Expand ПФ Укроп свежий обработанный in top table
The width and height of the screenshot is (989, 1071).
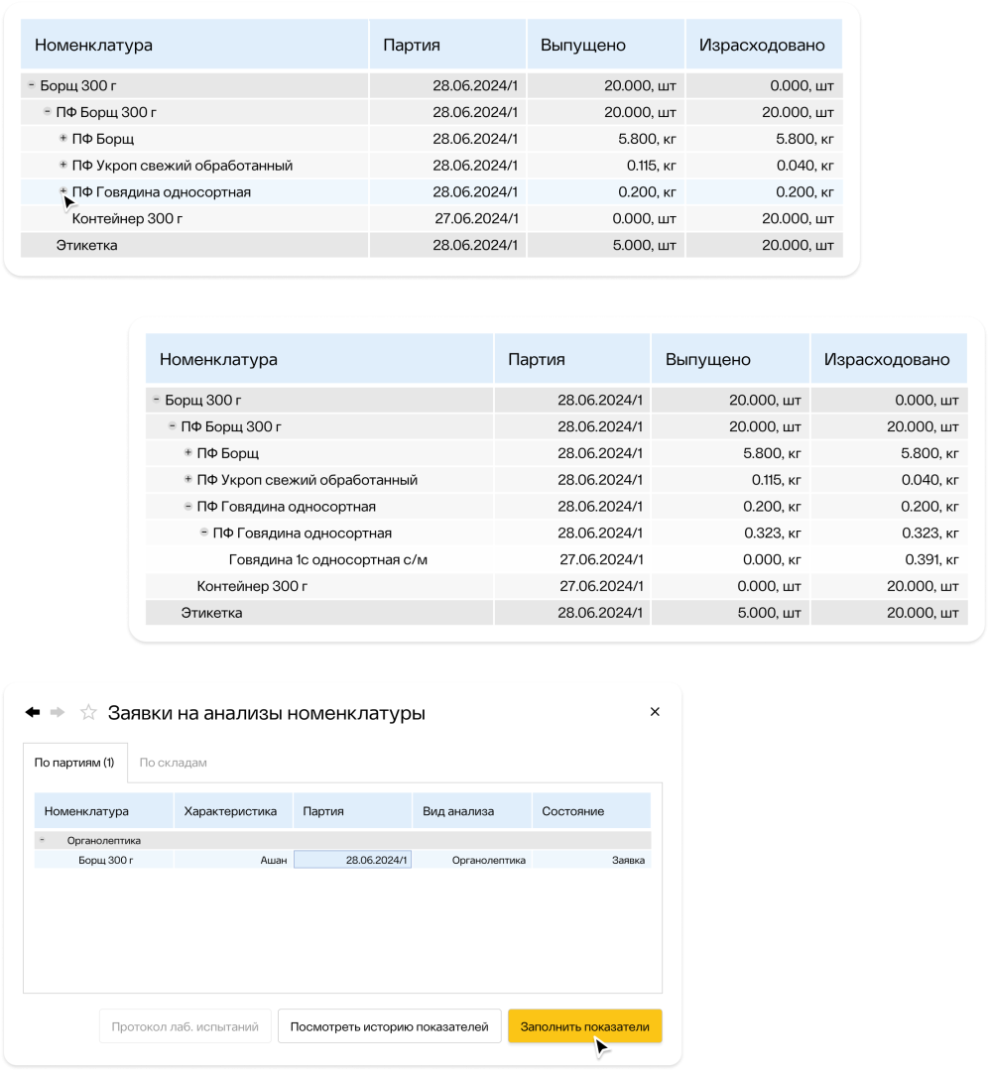coord(62,166)
